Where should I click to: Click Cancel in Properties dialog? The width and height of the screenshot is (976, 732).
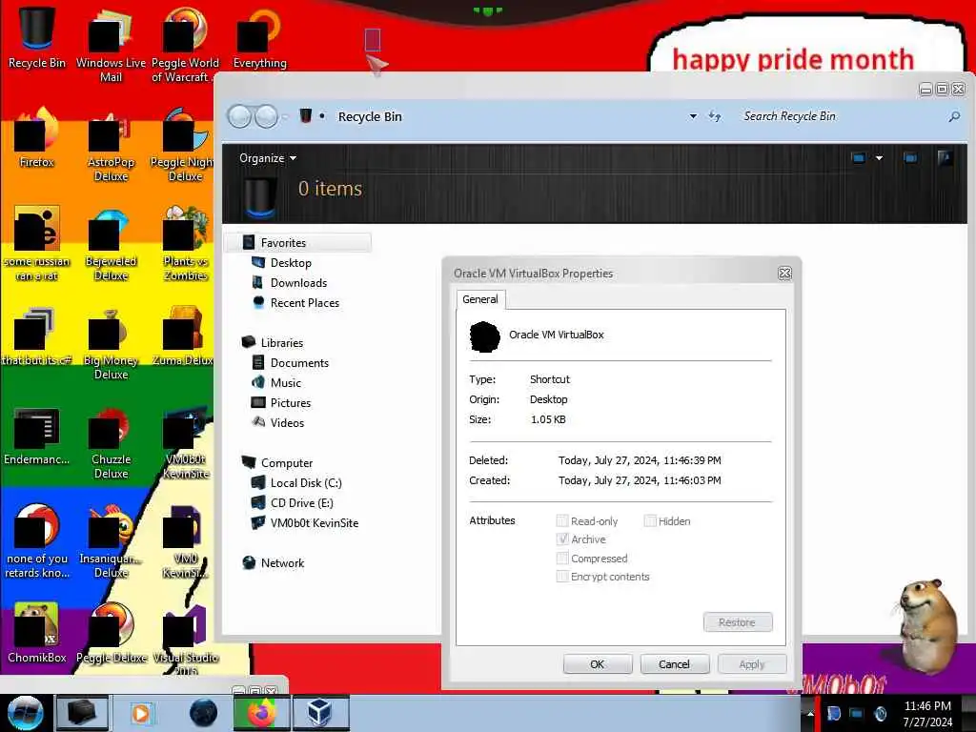[674, 664]
